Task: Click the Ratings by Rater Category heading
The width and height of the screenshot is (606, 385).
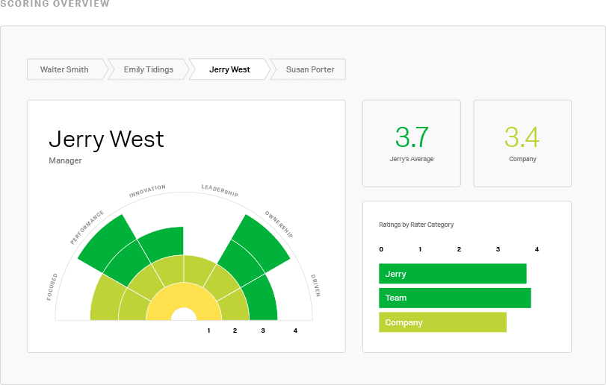Action: click(x=416, y=225)
